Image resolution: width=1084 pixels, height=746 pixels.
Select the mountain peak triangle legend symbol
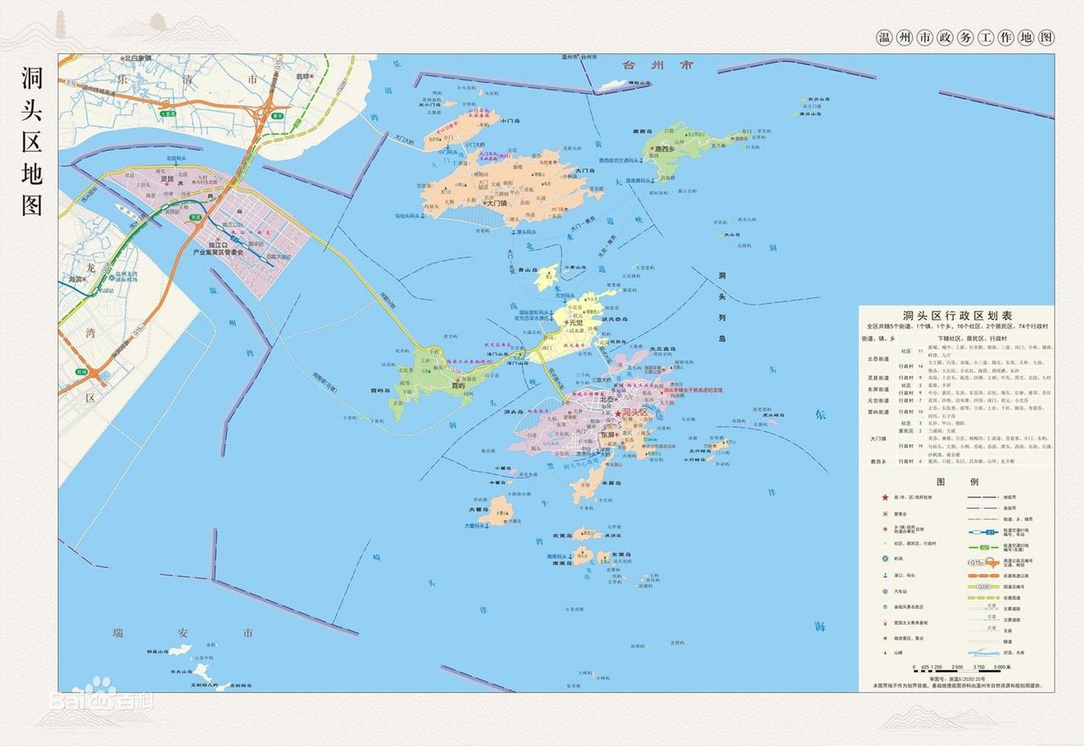coord(885,652)
